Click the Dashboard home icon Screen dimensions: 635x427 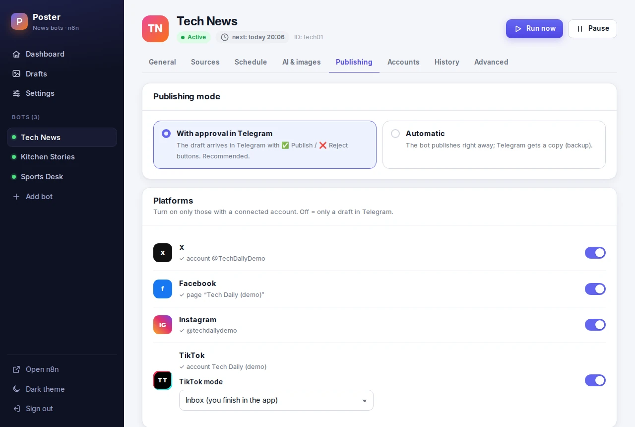[x=16, y=54]
